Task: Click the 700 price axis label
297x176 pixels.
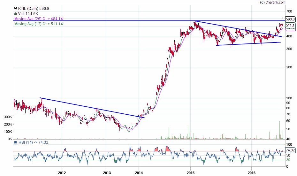Action: pyautogui.click(x=289, y=11)
